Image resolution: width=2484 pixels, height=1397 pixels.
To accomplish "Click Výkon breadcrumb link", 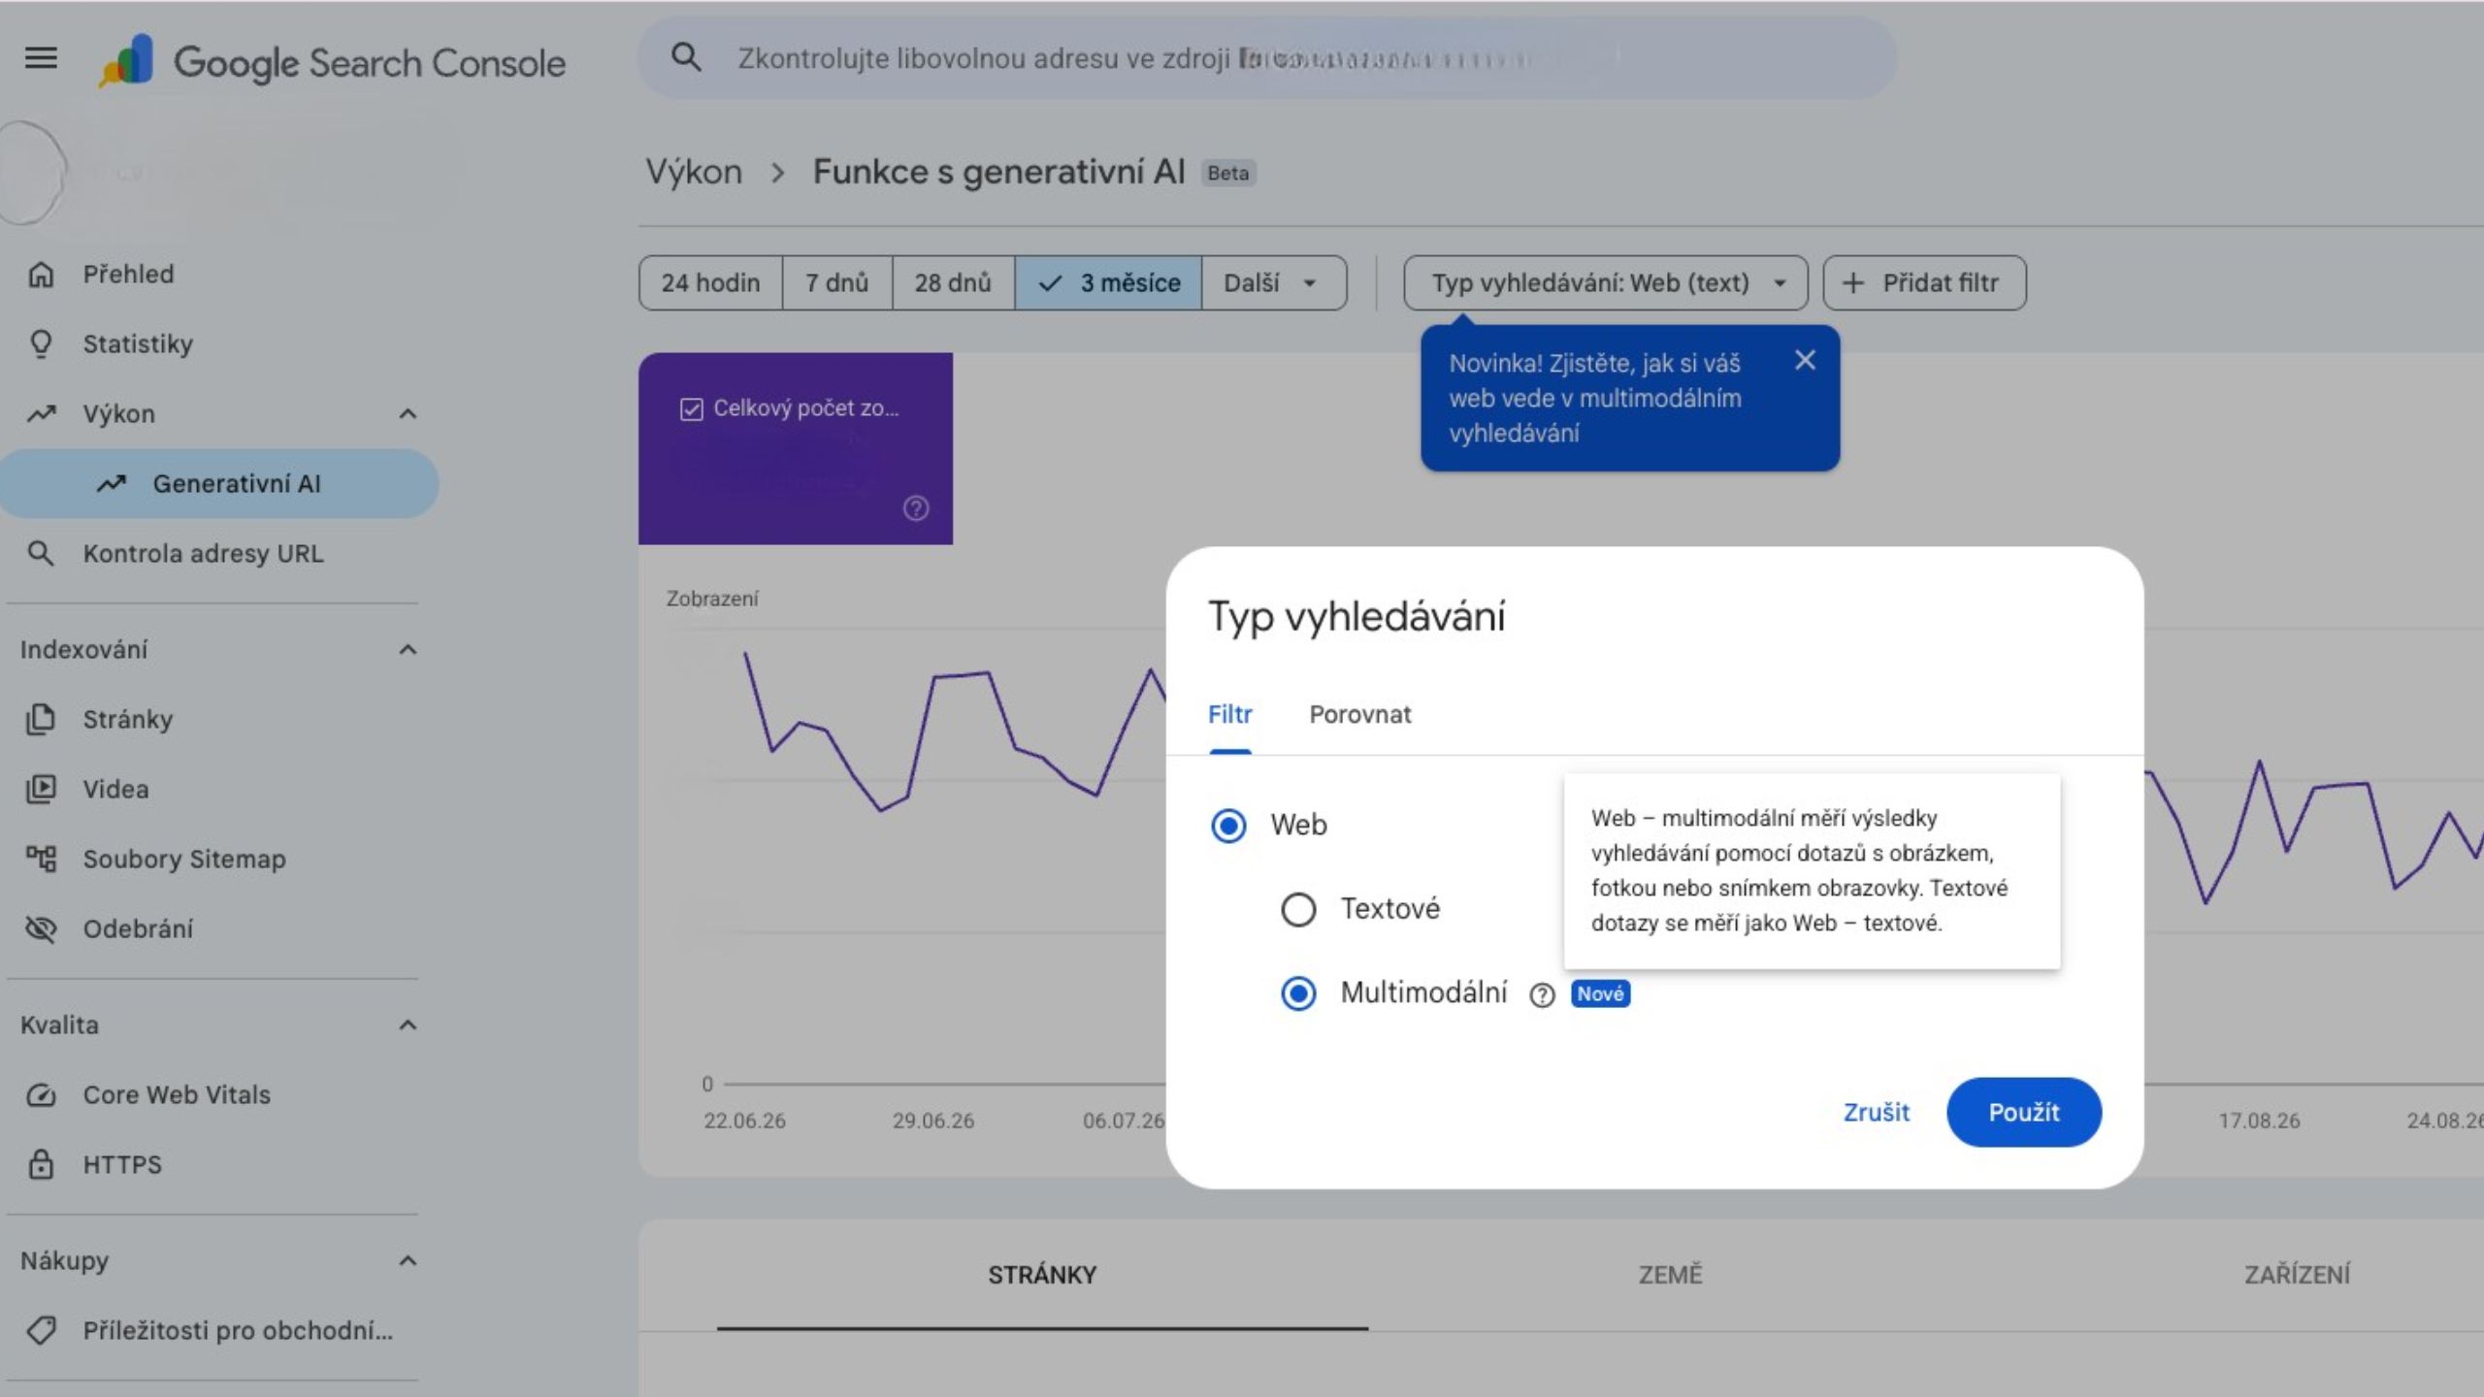I will tap(694, 173).
